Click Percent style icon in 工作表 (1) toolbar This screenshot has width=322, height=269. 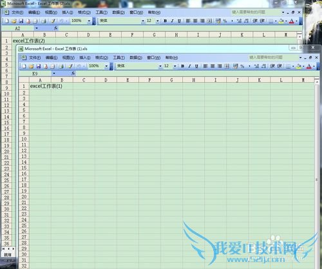pyautogui.click(x=242, y=66)
